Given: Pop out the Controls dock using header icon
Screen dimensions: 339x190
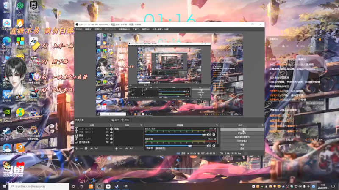Looking at the screenshot, I should tap(262, 125).
